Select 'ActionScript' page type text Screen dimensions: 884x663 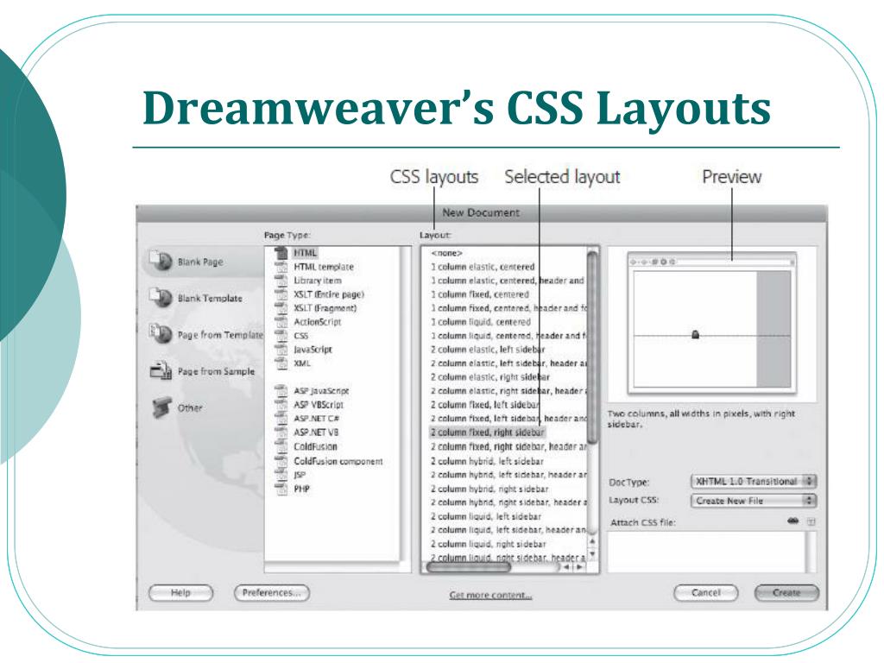click(x=318, y=321)
